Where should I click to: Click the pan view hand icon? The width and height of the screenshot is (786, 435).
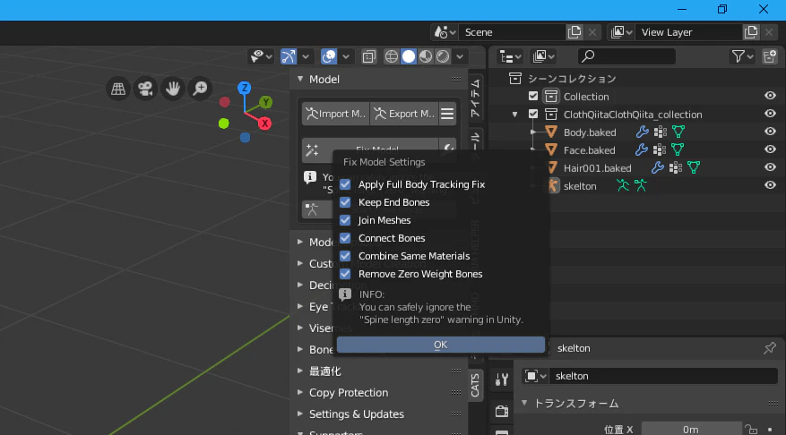coord(173,89)
